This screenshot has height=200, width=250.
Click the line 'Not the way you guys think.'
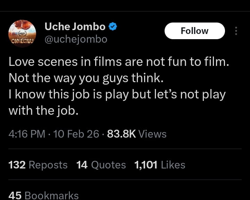point(86,78)
